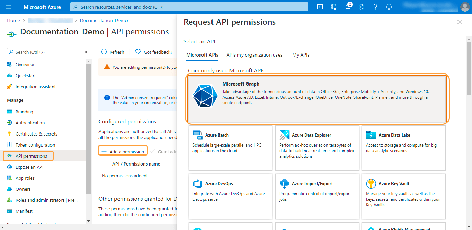
Task: Open Certificates & secrets in sidebar
Action: (36, 134)
